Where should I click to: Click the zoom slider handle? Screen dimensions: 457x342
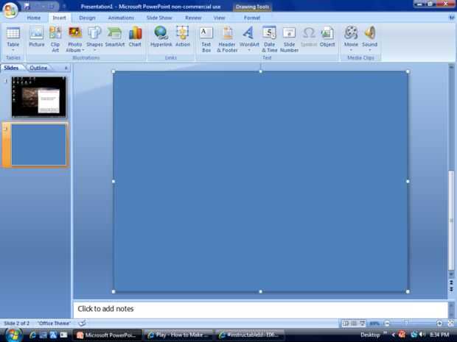(x=406, y=323)
